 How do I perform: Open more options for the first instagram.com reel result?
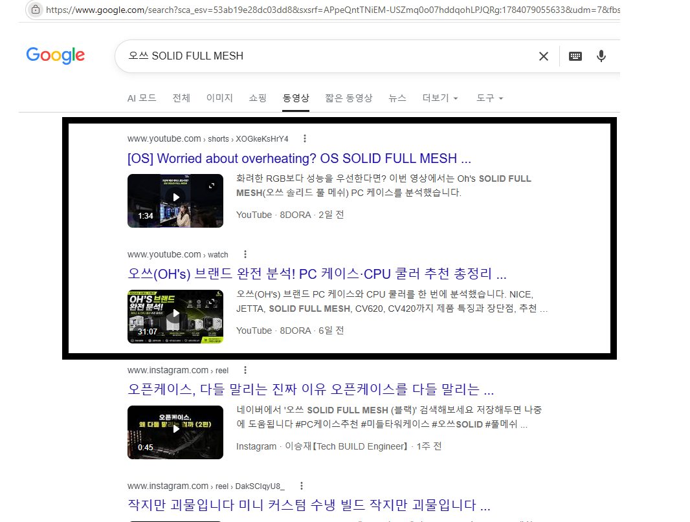click(245, 370)
